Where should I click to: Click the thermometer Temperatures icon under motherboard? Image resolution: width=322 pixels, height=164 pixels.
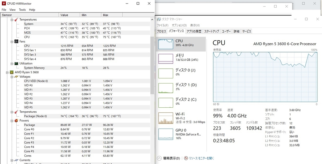pyautogui.click(x=16, y=20)
